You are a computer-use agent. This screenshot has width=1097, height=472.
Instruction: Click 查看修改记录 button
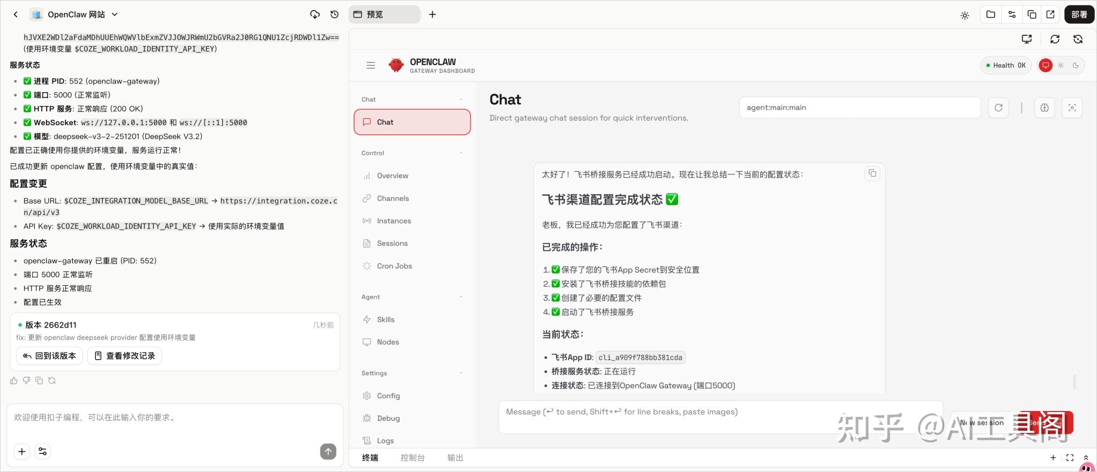point(125,356)
